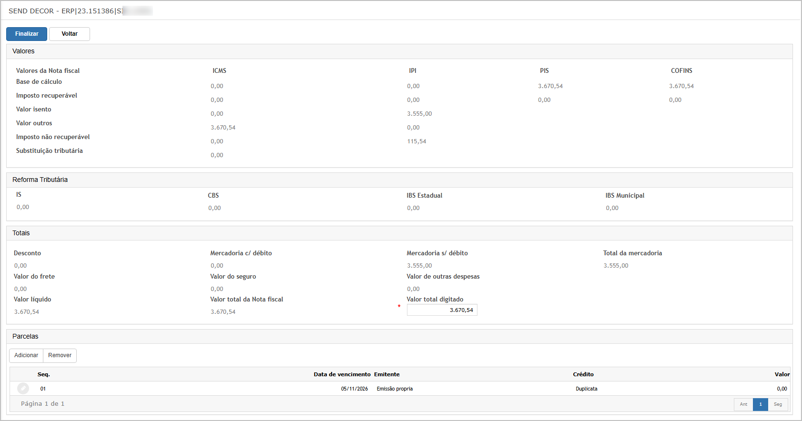
Task: Focus the Valor total digitado input field
Action: (x=442, y=310)
